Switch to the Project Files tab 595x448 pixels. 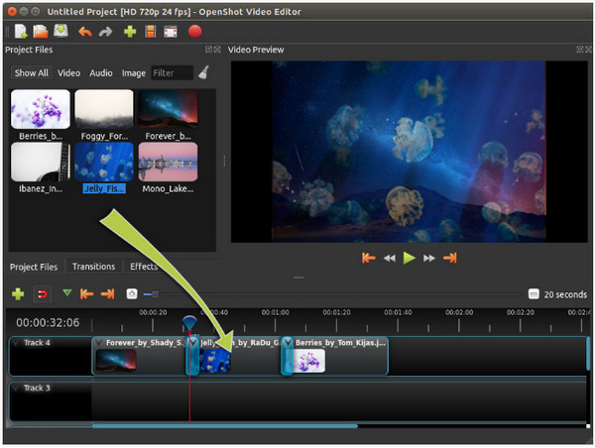[34, 267]
